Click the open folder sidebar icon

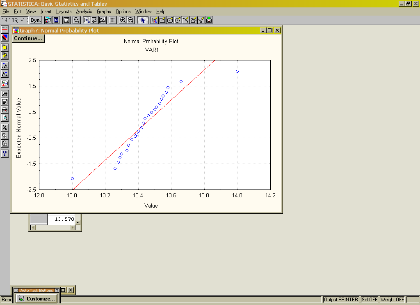tap(5, 94)
